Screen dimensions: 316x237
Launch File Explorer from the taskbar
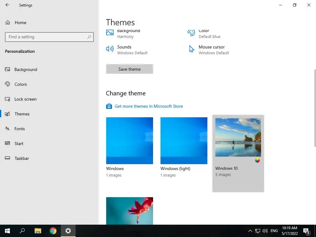38,231
